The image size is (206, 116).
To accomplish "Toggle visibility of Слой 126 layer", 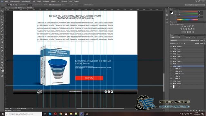I will tap(171, 87).
